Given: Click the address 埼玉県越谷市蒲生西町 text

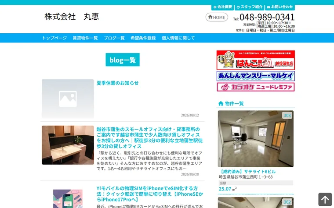Looking at the screenshot, I should point(246,177).
